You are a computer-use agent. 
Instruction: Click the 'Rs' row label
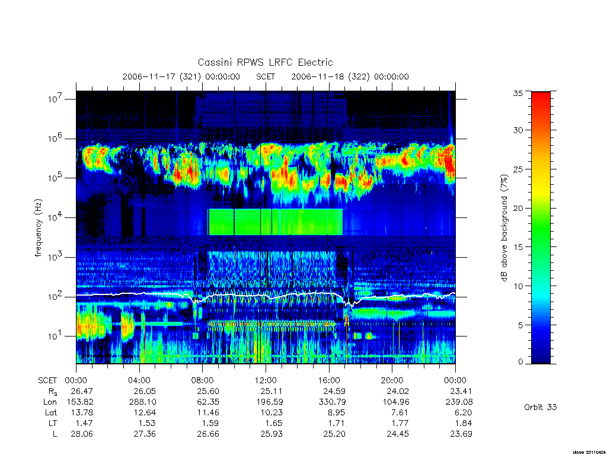(x=53, y=392)
